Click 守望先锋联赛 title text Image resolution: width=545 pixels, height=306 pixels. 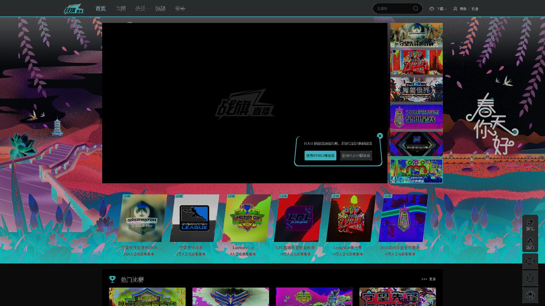point(191,248)
